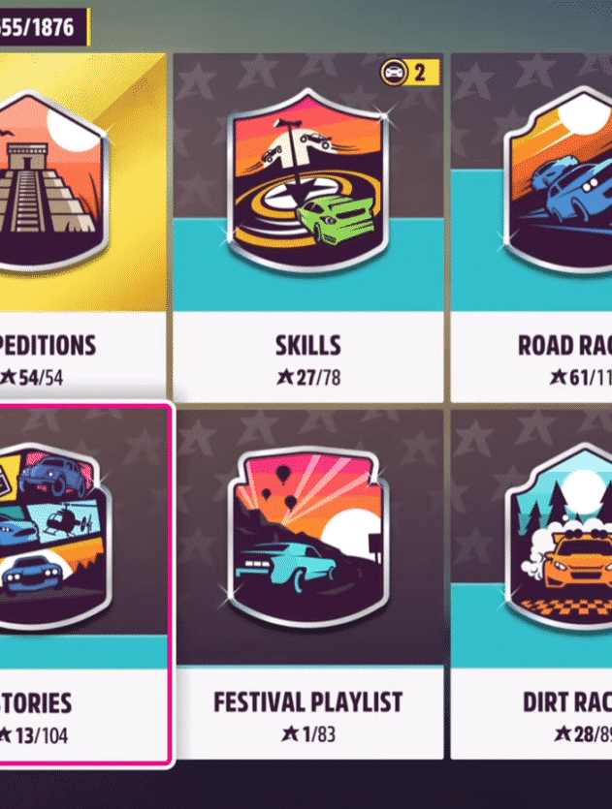The image size is (612, 809).
Task: Click the Road Racing title text
Action: tap(565, 345)
